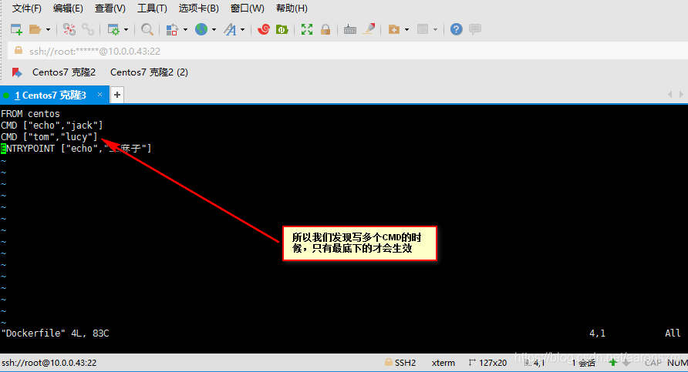Click the speech bubble feedback icon

tap(475, 29)
